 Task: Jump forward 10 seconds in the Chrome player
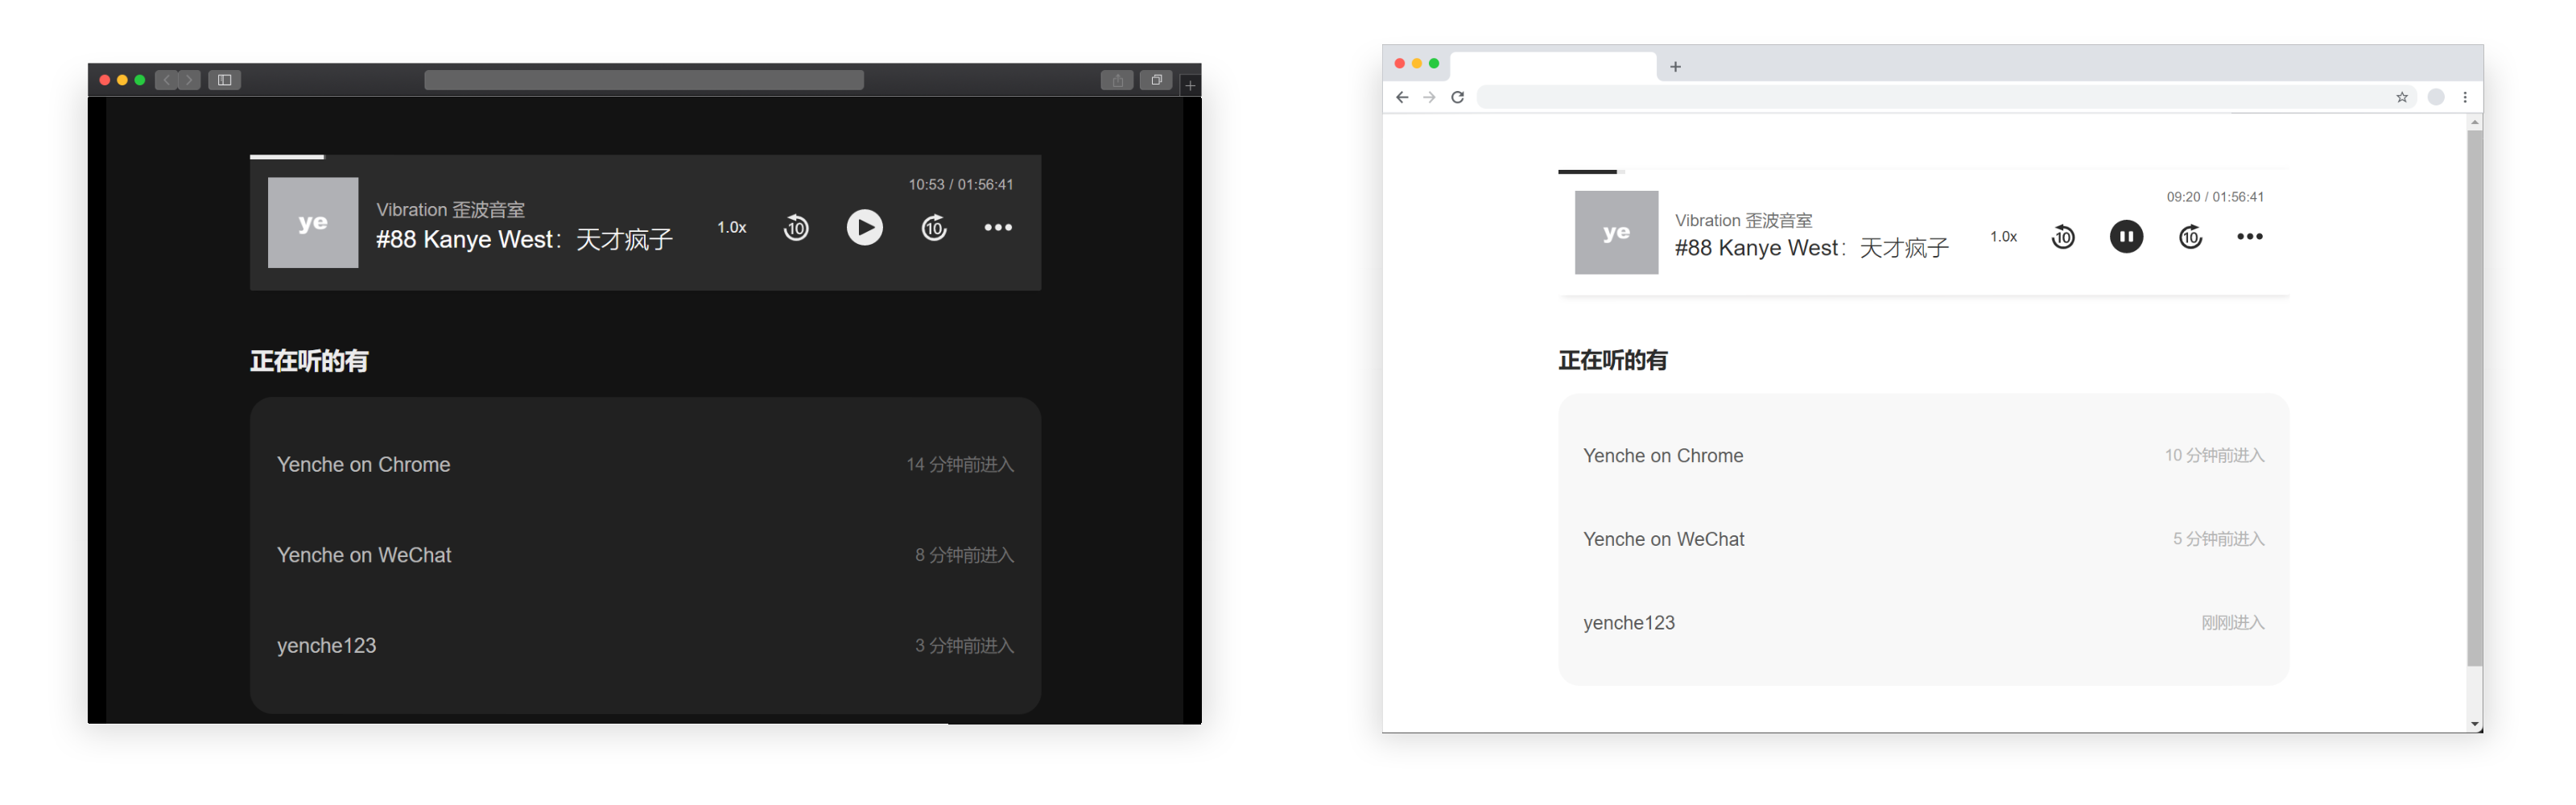coord(2190,237)
